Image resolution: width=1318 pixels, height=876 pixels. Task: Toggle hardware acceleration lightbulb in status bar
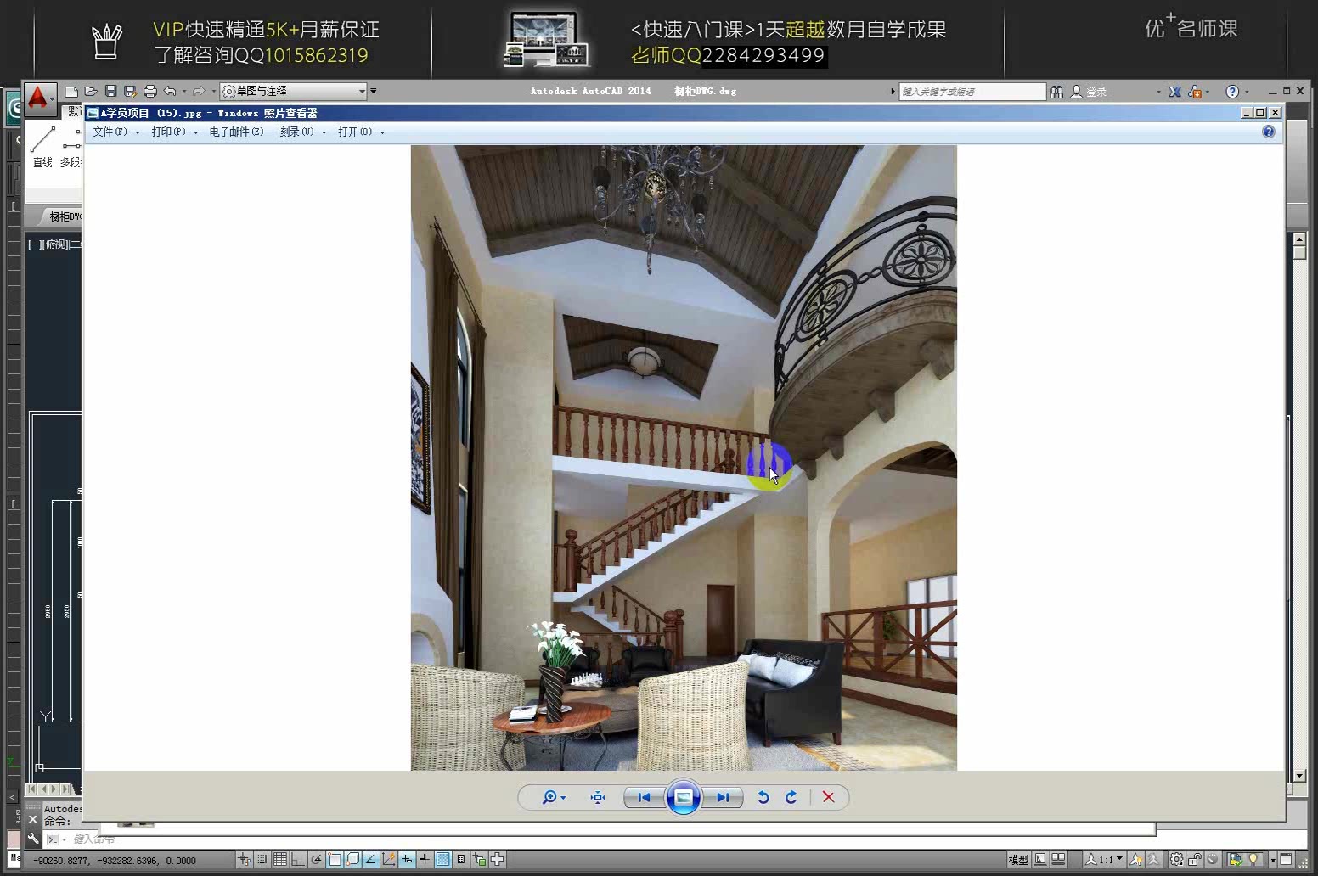point(1254,859)
